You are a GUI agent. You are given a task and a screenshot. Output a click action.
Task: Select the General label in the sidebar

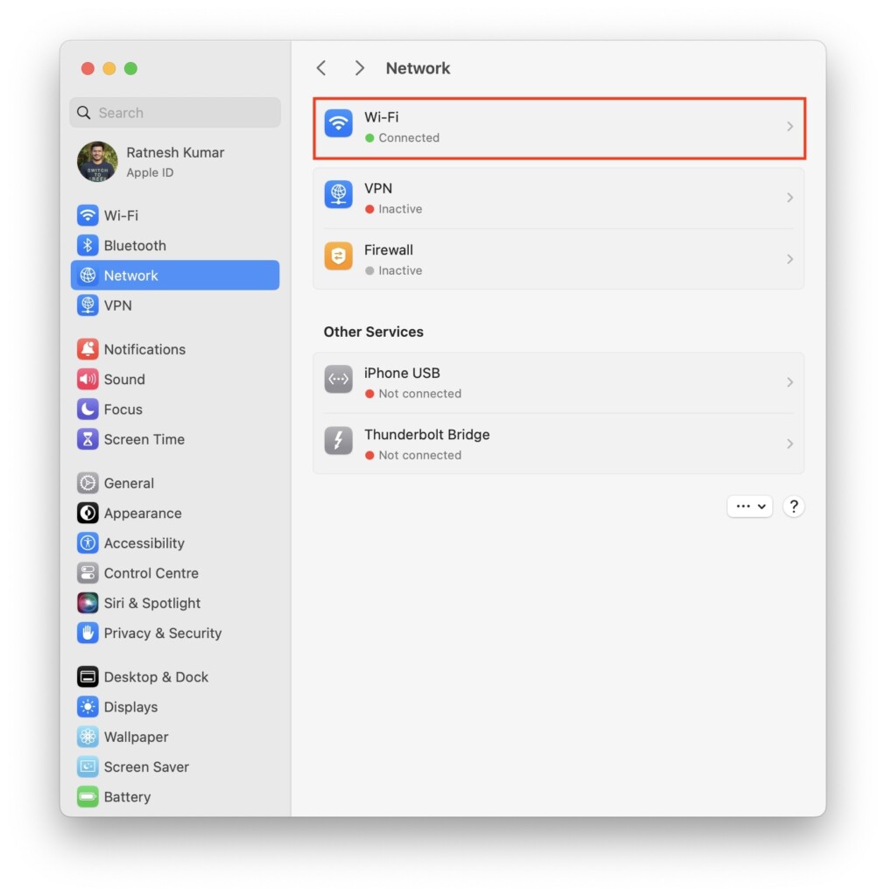[x=129, y=483]
